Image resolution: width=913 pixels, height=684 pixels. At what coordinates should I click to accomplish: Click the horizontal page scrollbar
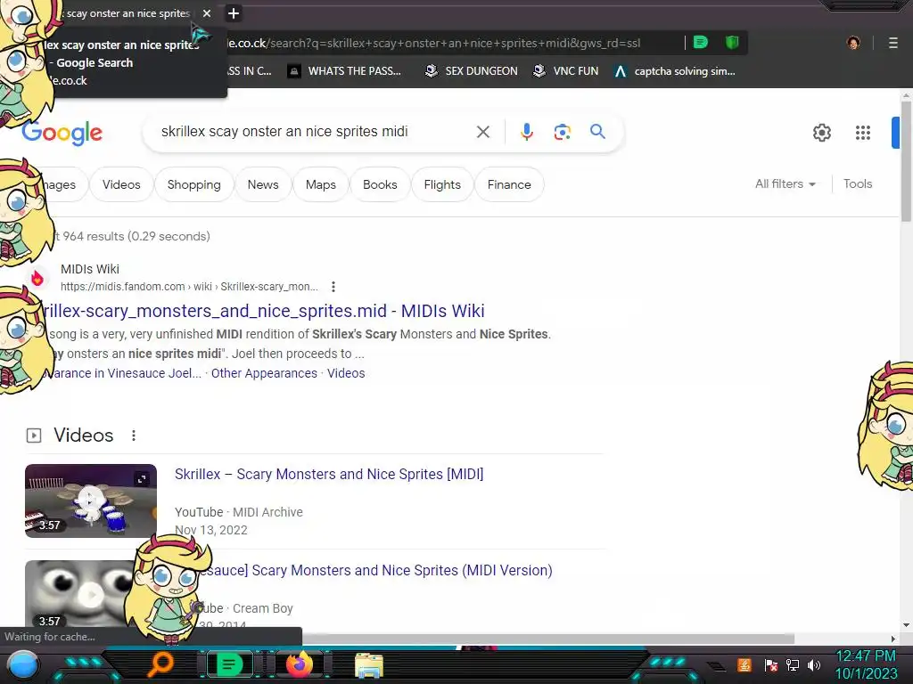547,639
